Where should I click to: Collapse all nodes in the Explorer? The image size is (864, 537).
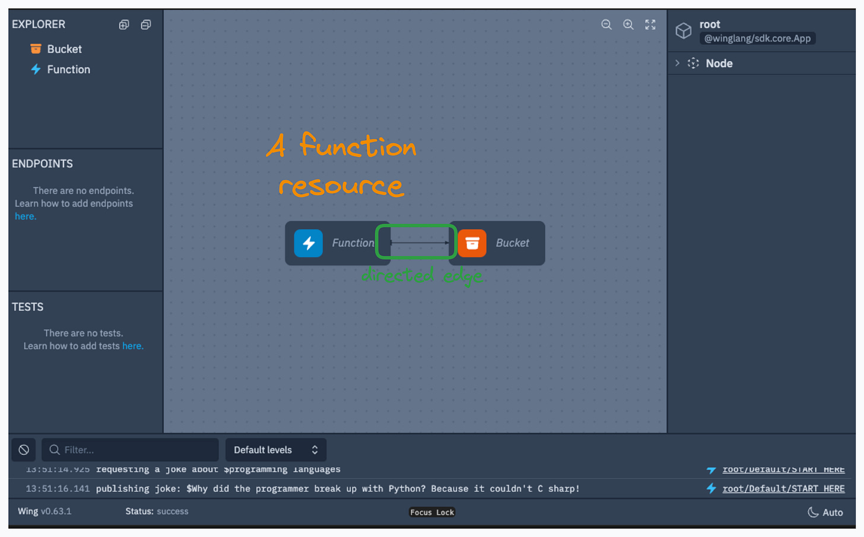coord(146,24)
